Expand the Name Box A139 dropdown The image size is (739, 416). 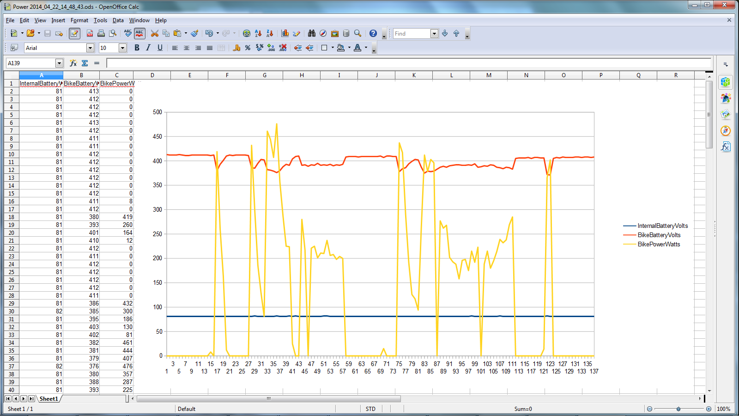pos(59,63)
